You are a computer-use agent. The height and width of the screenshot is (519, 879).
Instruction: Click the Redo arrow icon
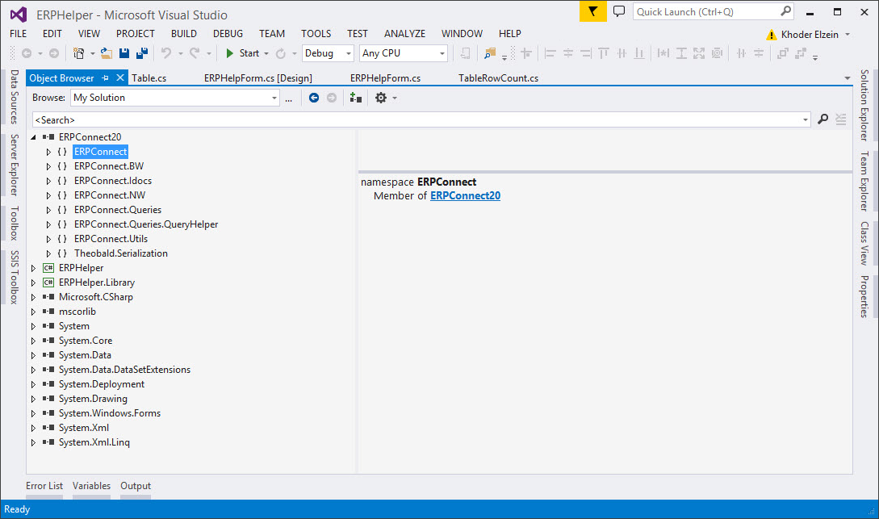coord(195,53)
